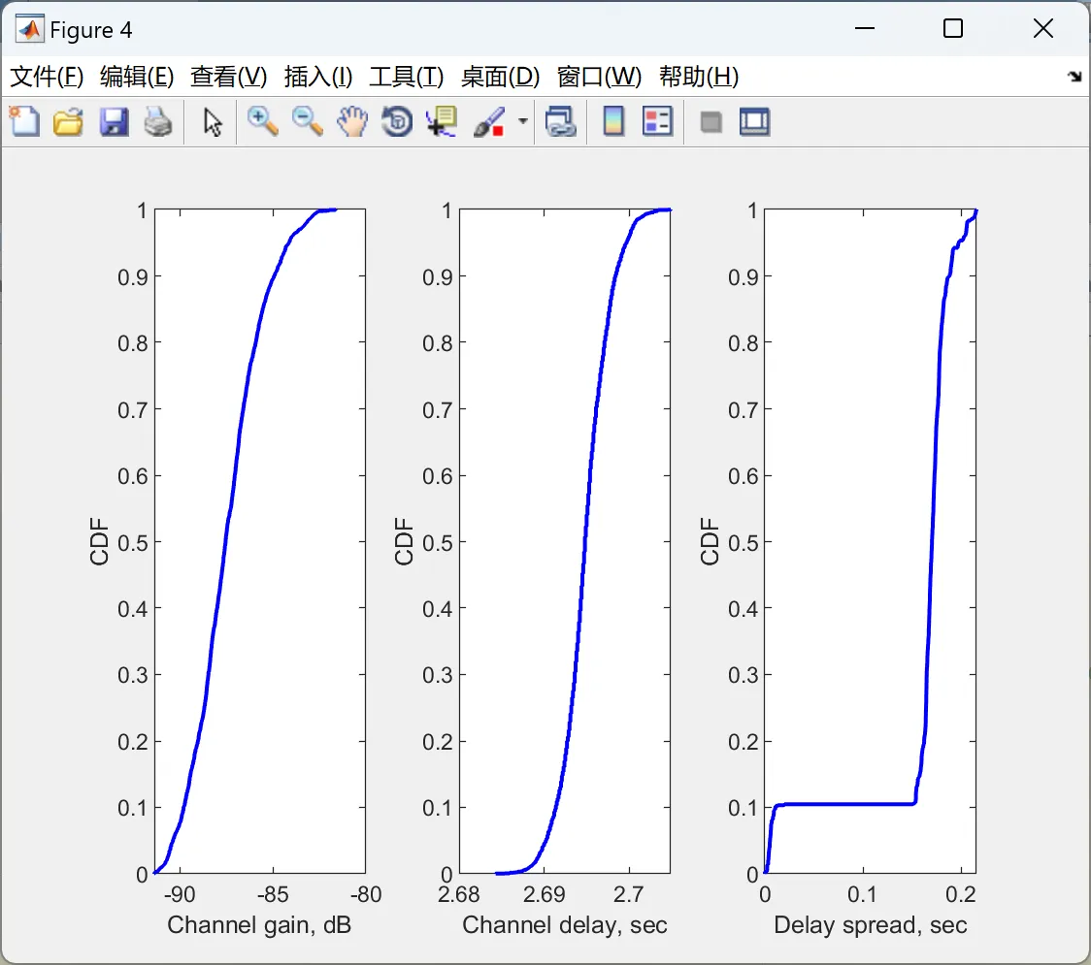Open the 文件(F) menu

pos(47,77)
